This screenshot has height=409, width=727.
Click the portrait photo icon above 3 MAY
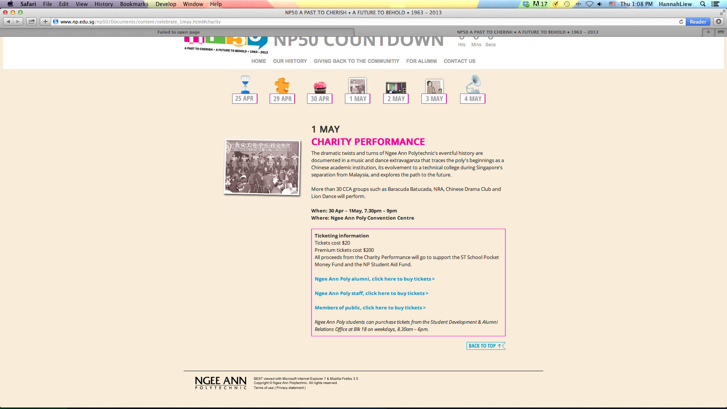pyautogui.click(x=434, y=86)
